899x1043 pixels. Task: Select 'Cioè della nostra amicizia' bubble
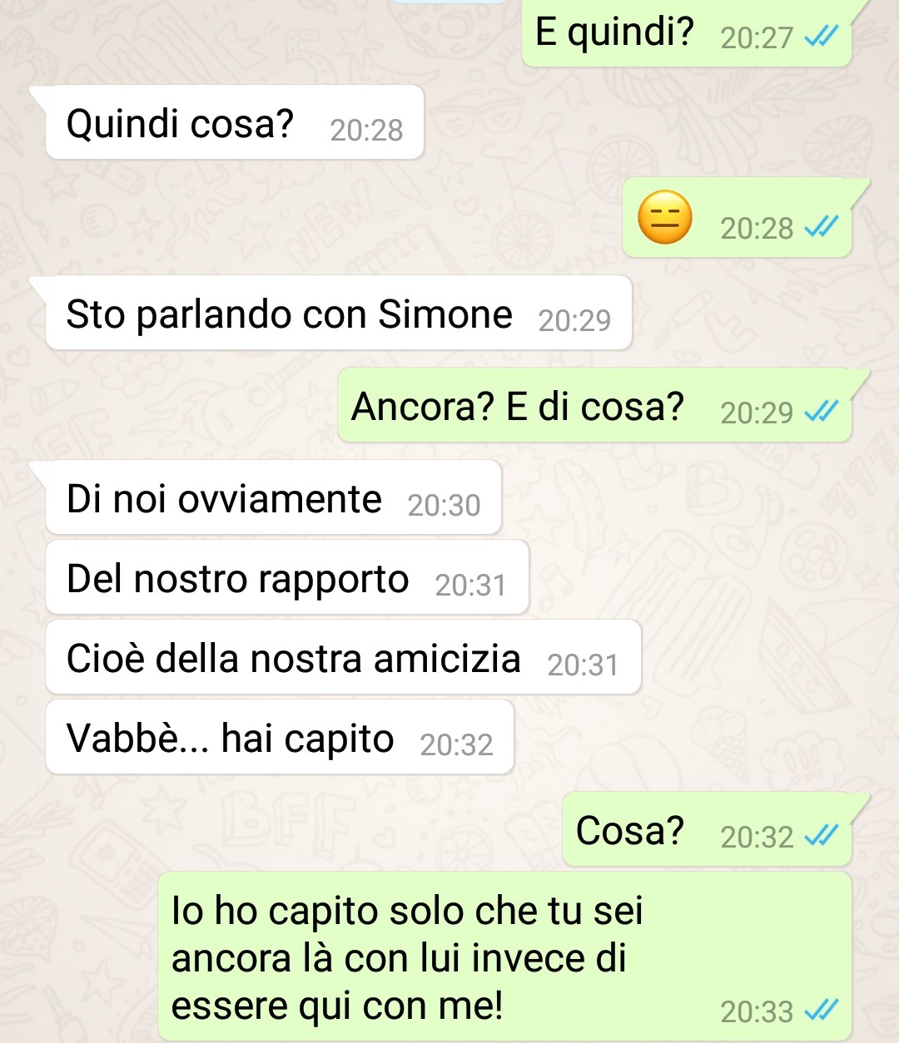pos(343,657)
